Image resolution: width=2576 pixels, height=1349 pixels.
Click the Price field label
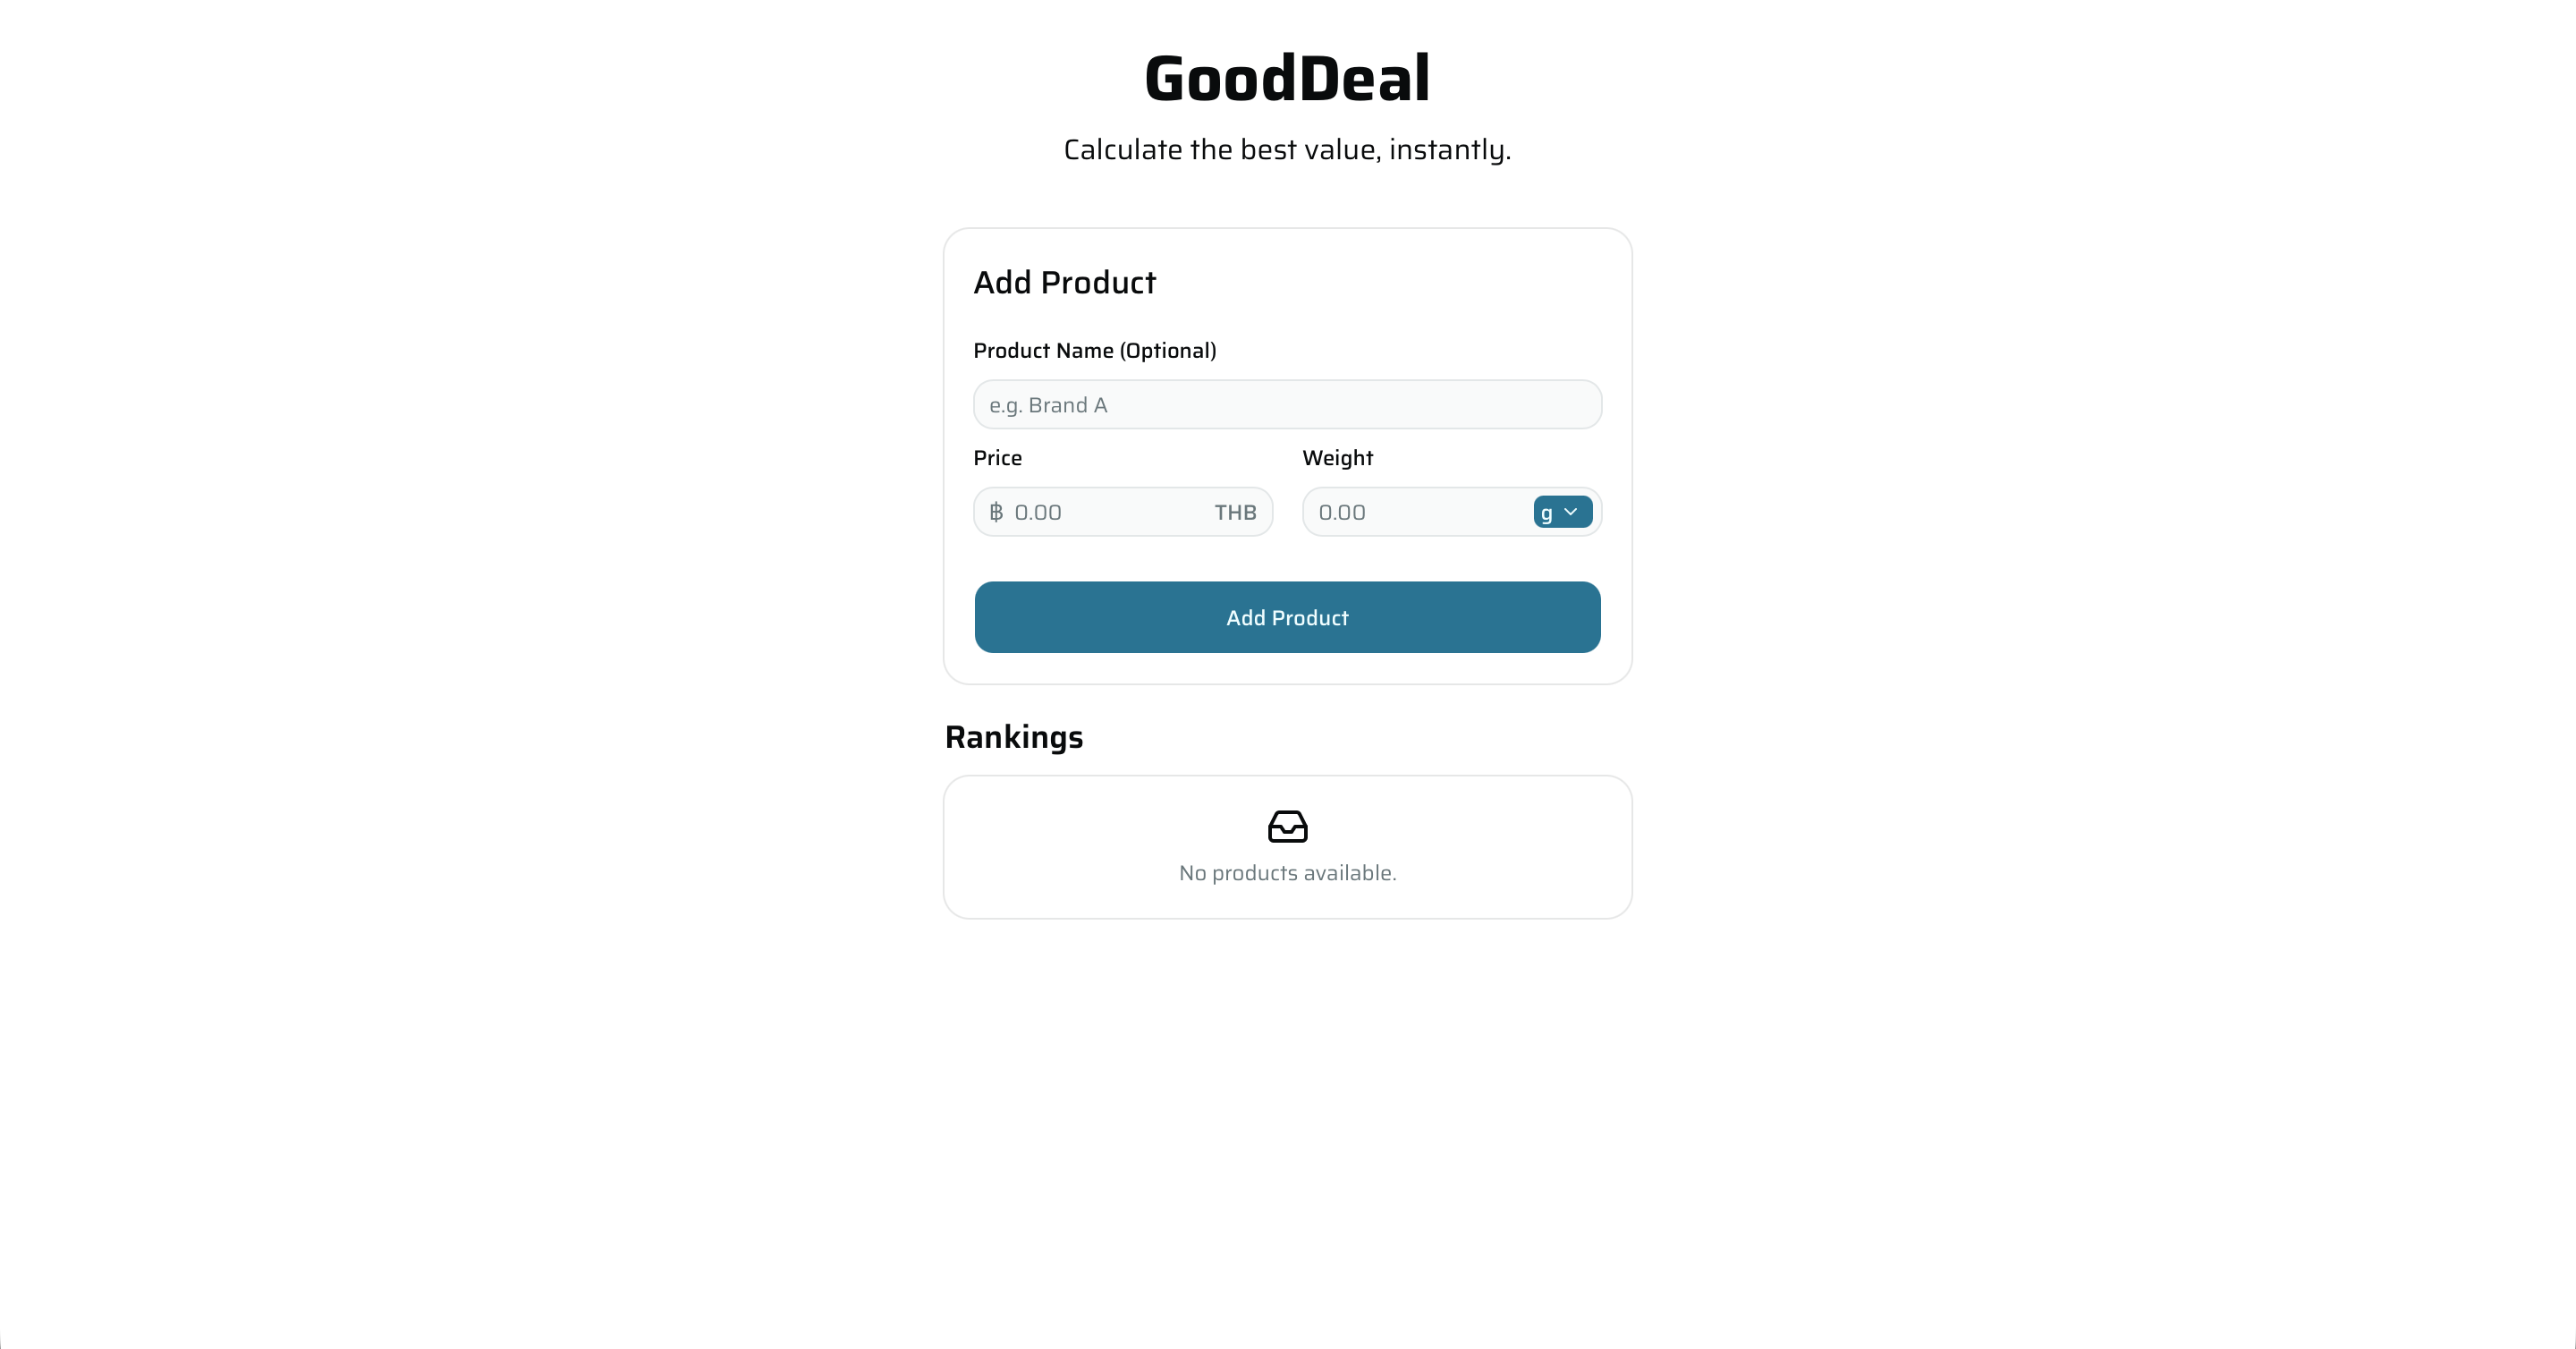(x=997, y=458)
